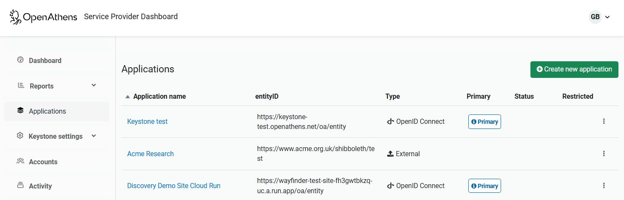Sort by the Application name header
The image size is (624, 200).
tap(160, 97)
